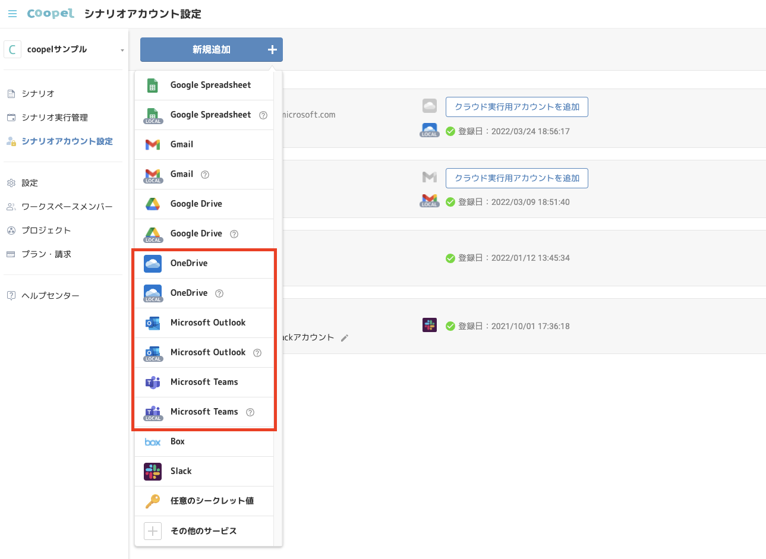Click 登録日：2022/03/09 18:51:40 text
Viewport: 766px width, 559px height.
pyautogui.click(x=514, y=202)
